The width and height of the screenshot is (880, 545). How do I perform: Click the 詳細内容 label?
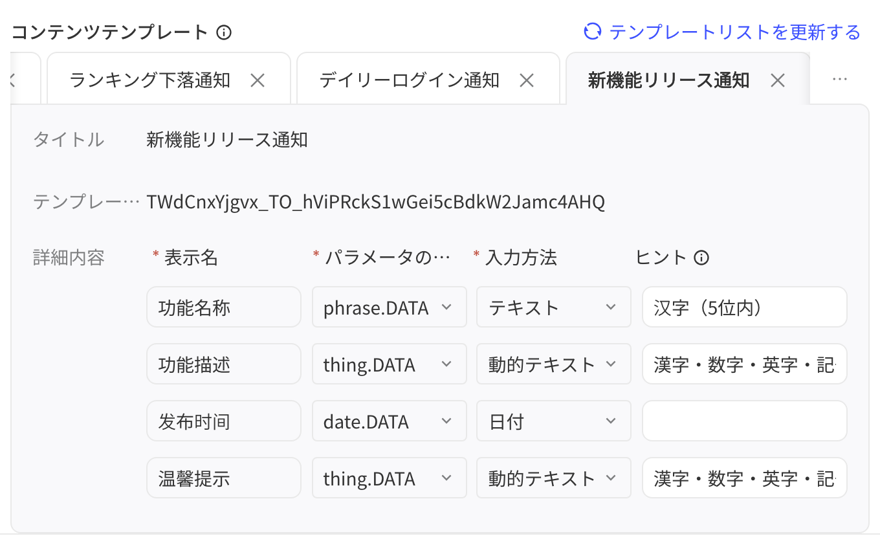(69, 258)
